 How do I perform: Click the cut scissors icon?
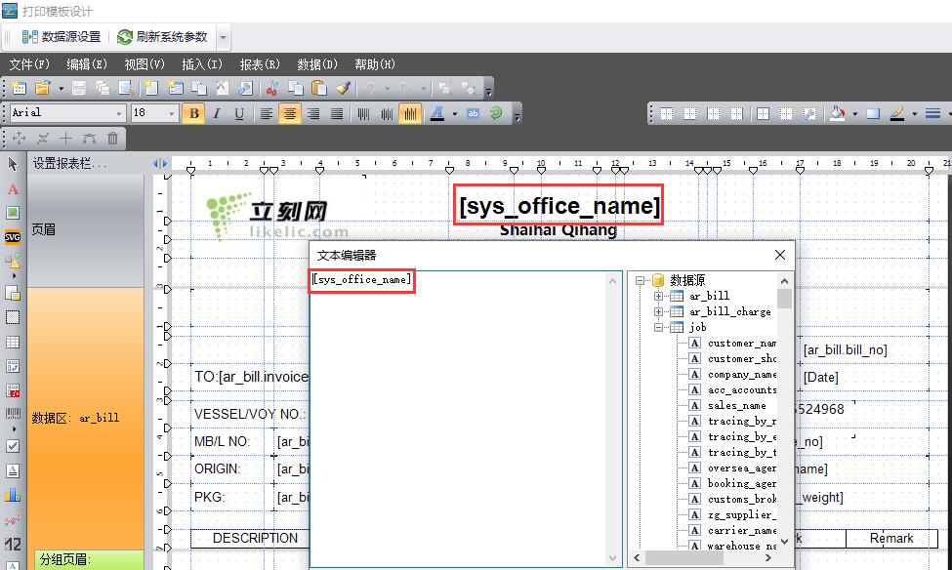(271, 88)
